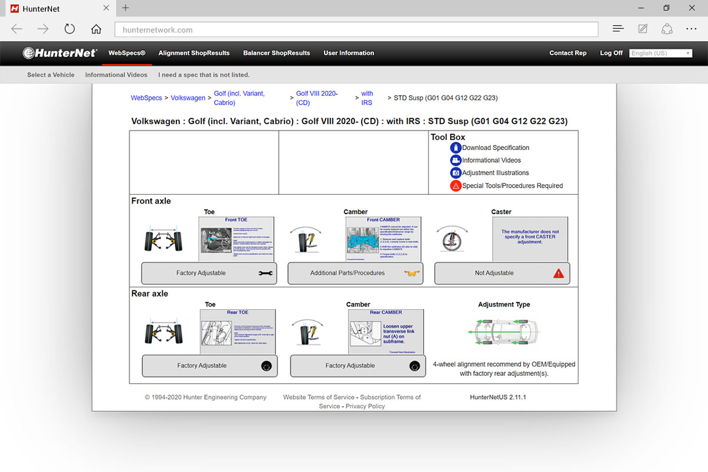The image size is (708, 472).
Task: Click the warning triangle on Not Adjustable caster button
Action: 558,273
